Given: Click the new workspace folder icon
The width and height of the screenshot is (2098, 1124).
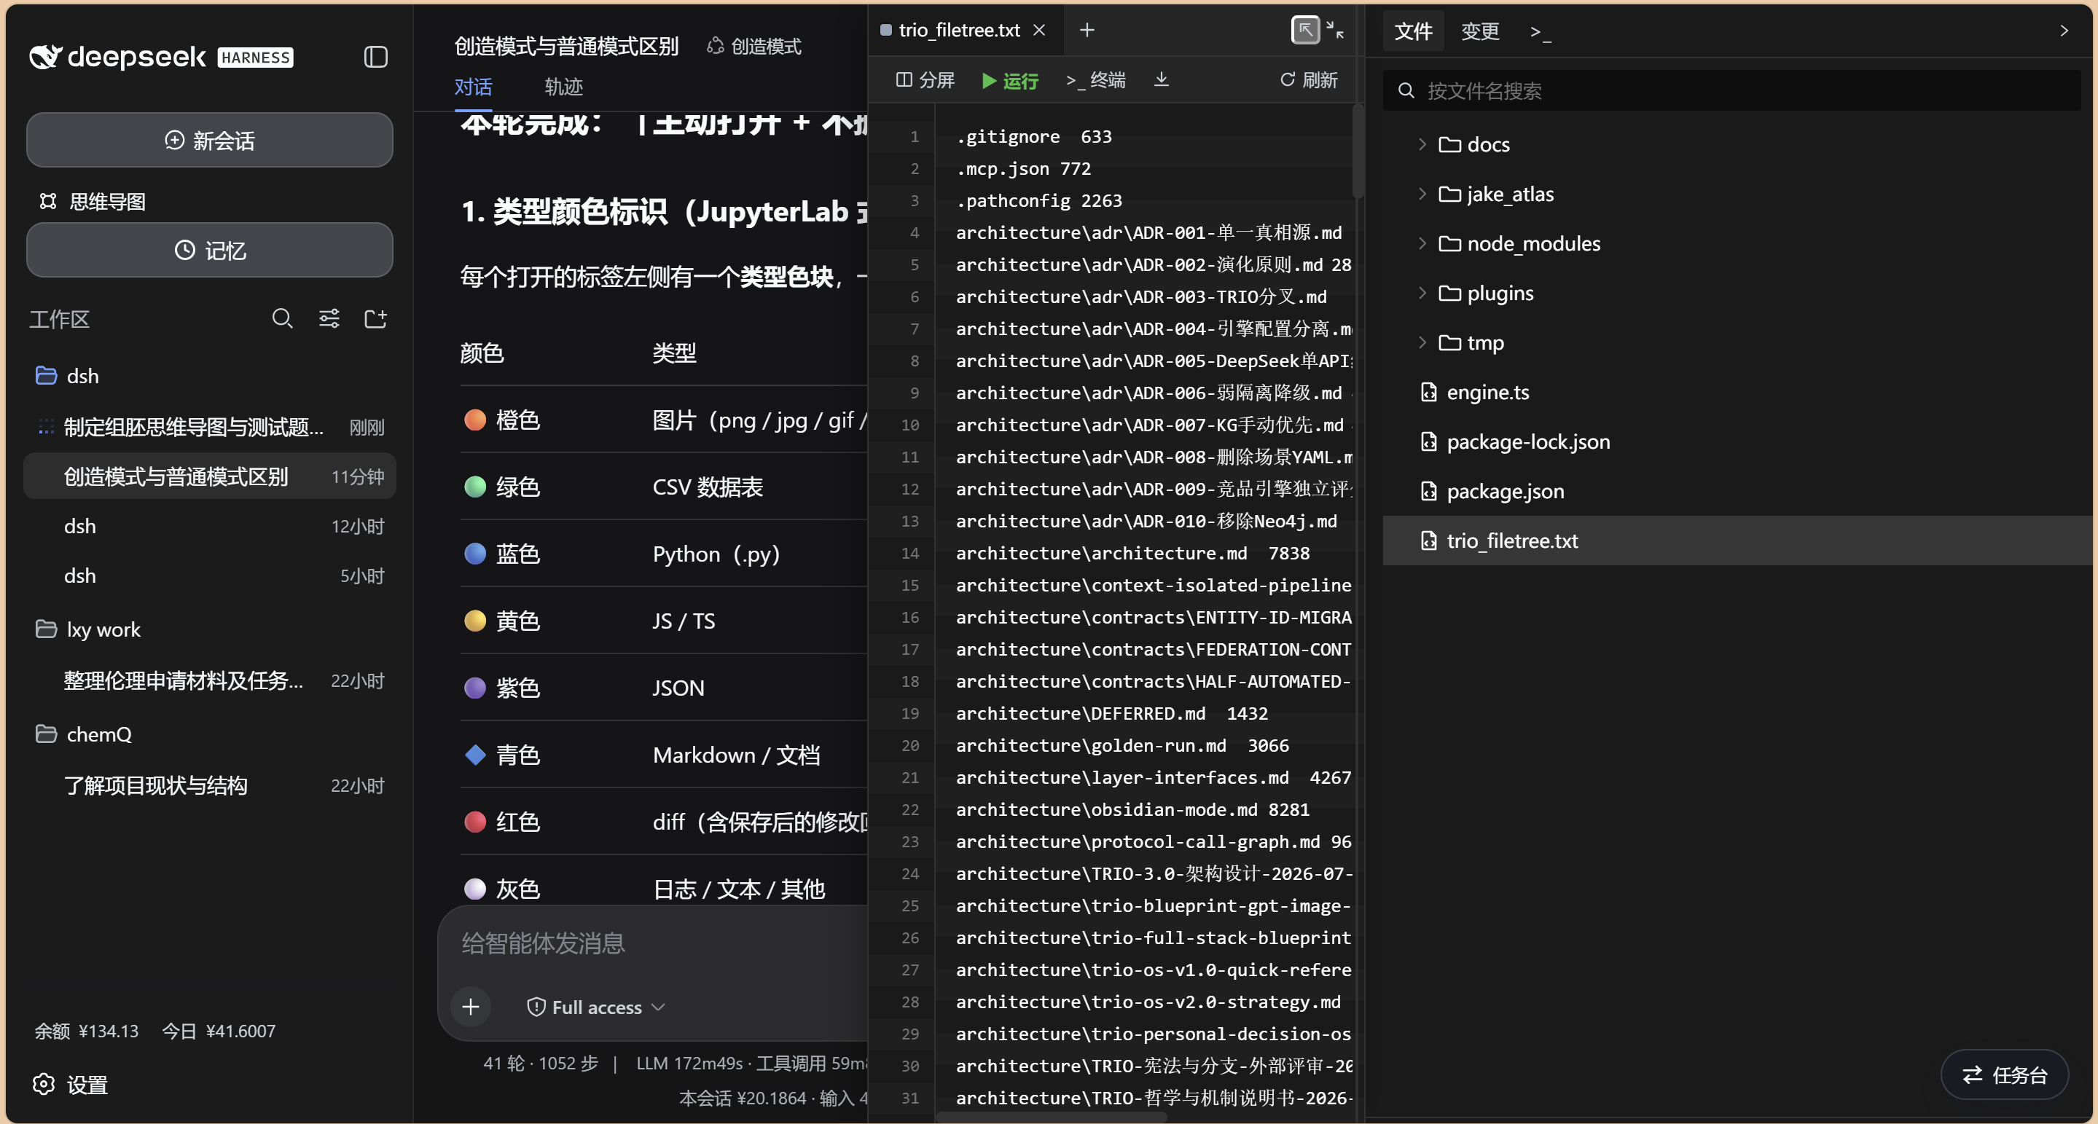Looking at the screenshot, I should point(375,318).
